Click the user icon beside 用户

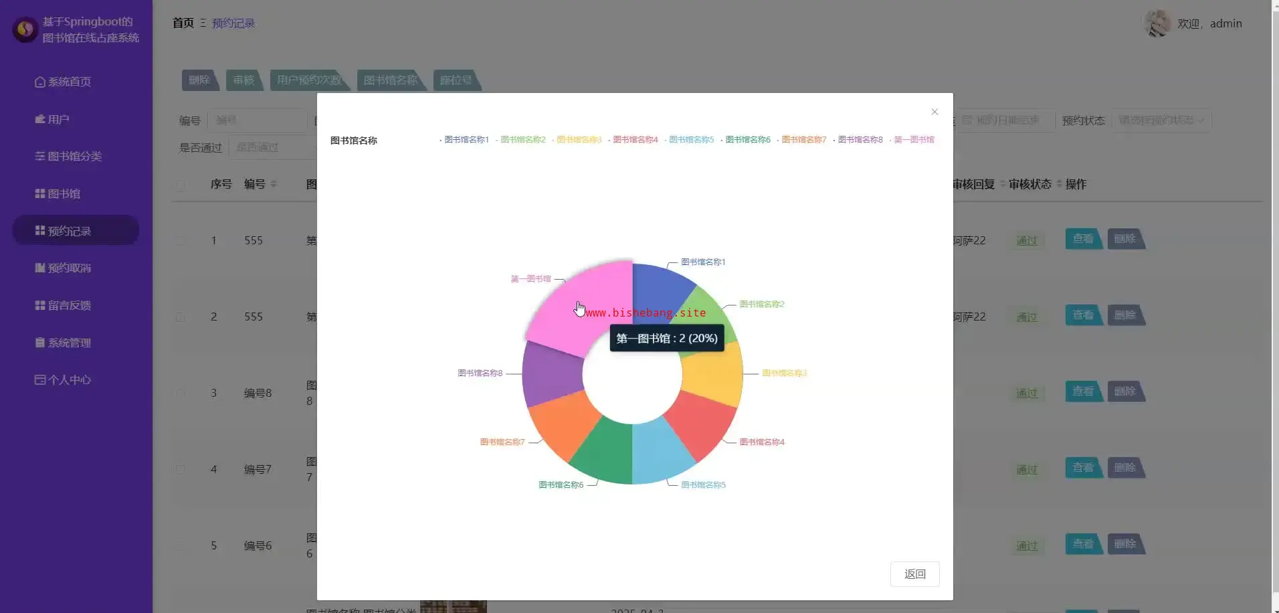tap(40, 119)
